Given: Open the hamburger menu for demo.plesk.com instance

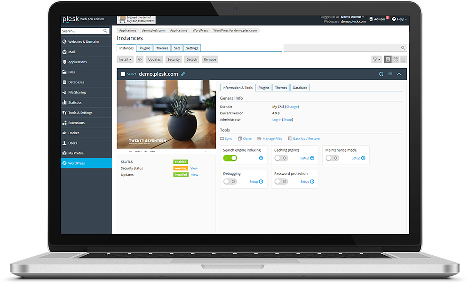Looking at the screenshot, I should click(x=390, y=74).
